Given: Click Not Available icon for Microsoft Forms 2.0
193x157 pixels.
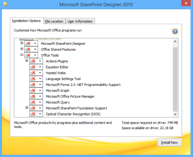Looking at the screenshot, I should click(x=33, y=85).
